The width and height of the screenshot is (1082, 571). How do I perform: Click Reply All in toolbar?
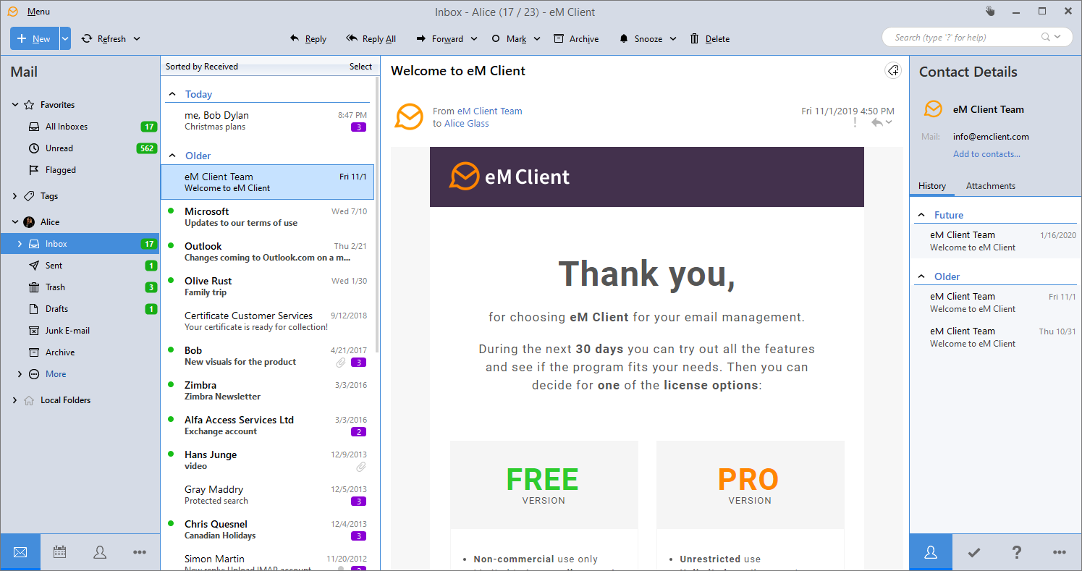[371, 39]
